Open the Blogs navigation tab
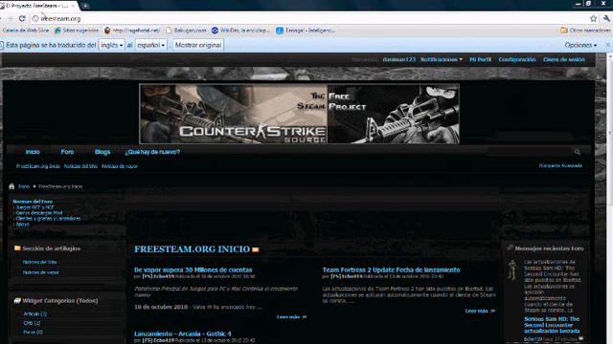Screen dimensions: 613x344 (x=102, y=152)
